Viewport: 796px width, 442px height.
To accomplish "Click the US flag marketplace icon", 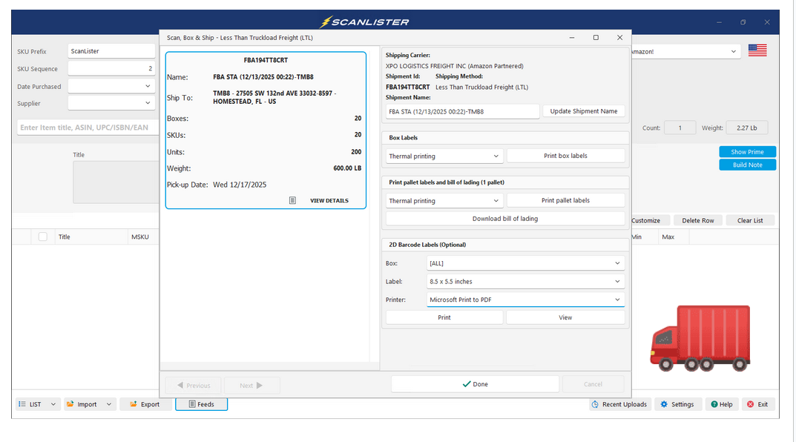I will click(x=757, y=51).
